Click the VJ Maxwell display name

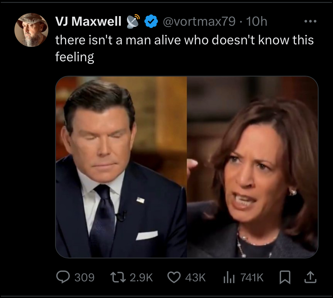tap(88, 21)
